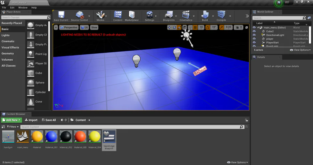
Task: Open the File menu
Action: click(x=4, y=8)
